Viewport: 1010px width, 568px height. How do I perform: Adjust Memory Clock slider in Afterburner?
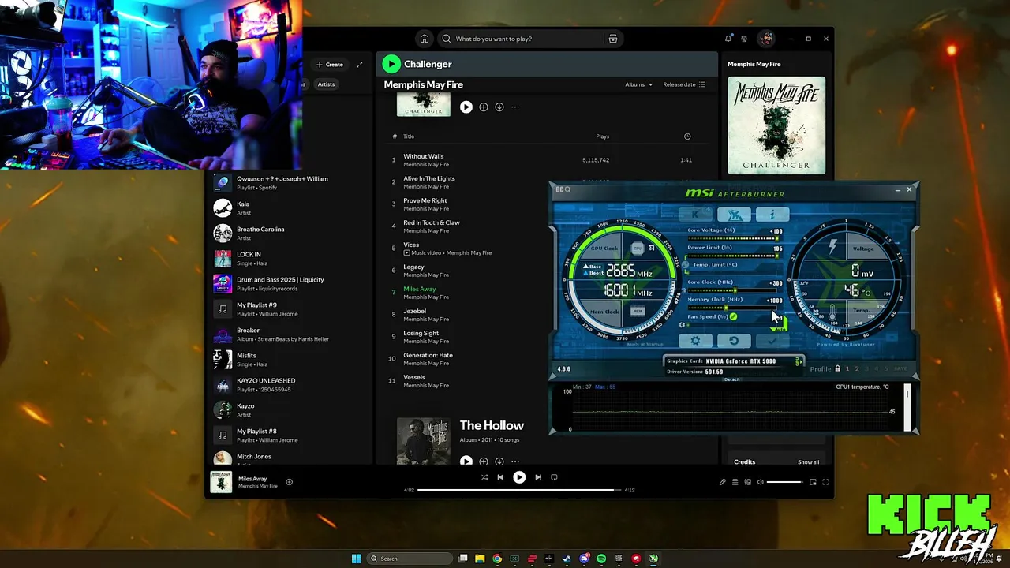[x=733, y=307]
